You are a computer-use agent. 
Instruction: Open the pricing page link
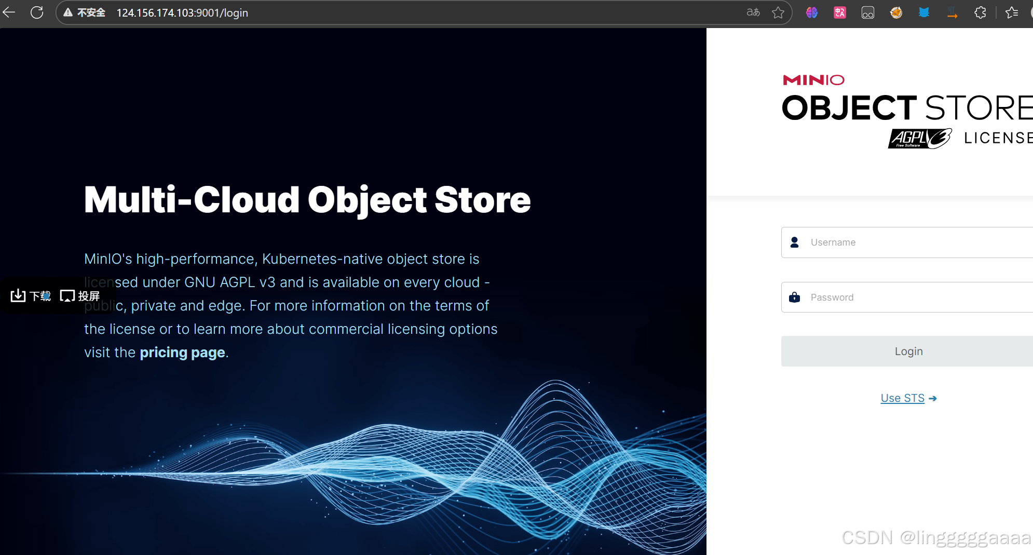(182, 353)
